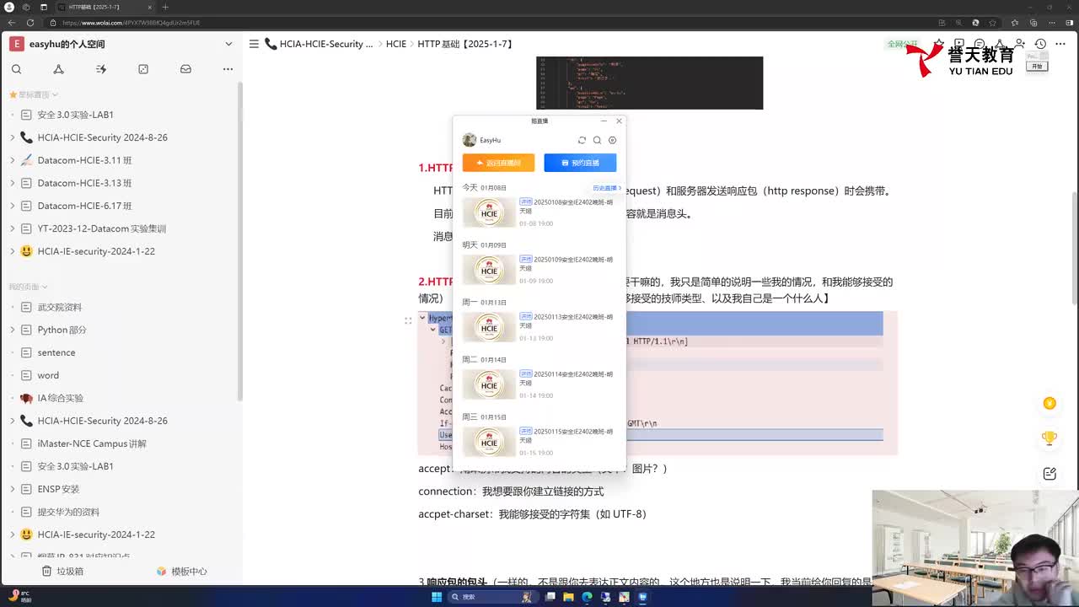Open the inbox icon in sidebar

pyautogui.click(x=185, y=69)
